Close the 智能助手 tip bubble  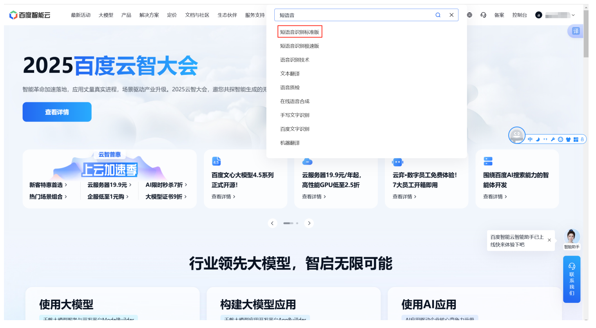(549, 240)
